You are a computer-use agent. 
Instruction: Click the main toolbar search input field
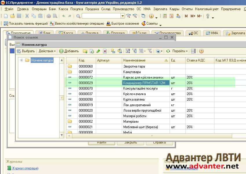coord(101,16)
